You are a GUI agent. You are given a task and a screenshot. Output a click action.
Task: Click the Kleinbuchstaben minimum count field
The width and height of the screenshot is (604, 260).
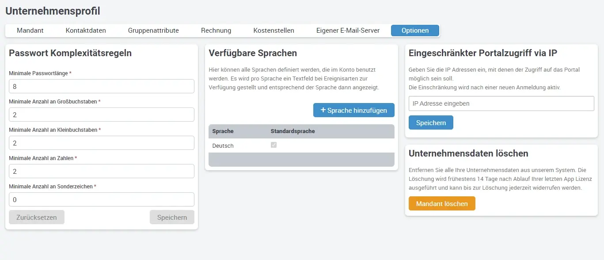[x=102, y=143]
